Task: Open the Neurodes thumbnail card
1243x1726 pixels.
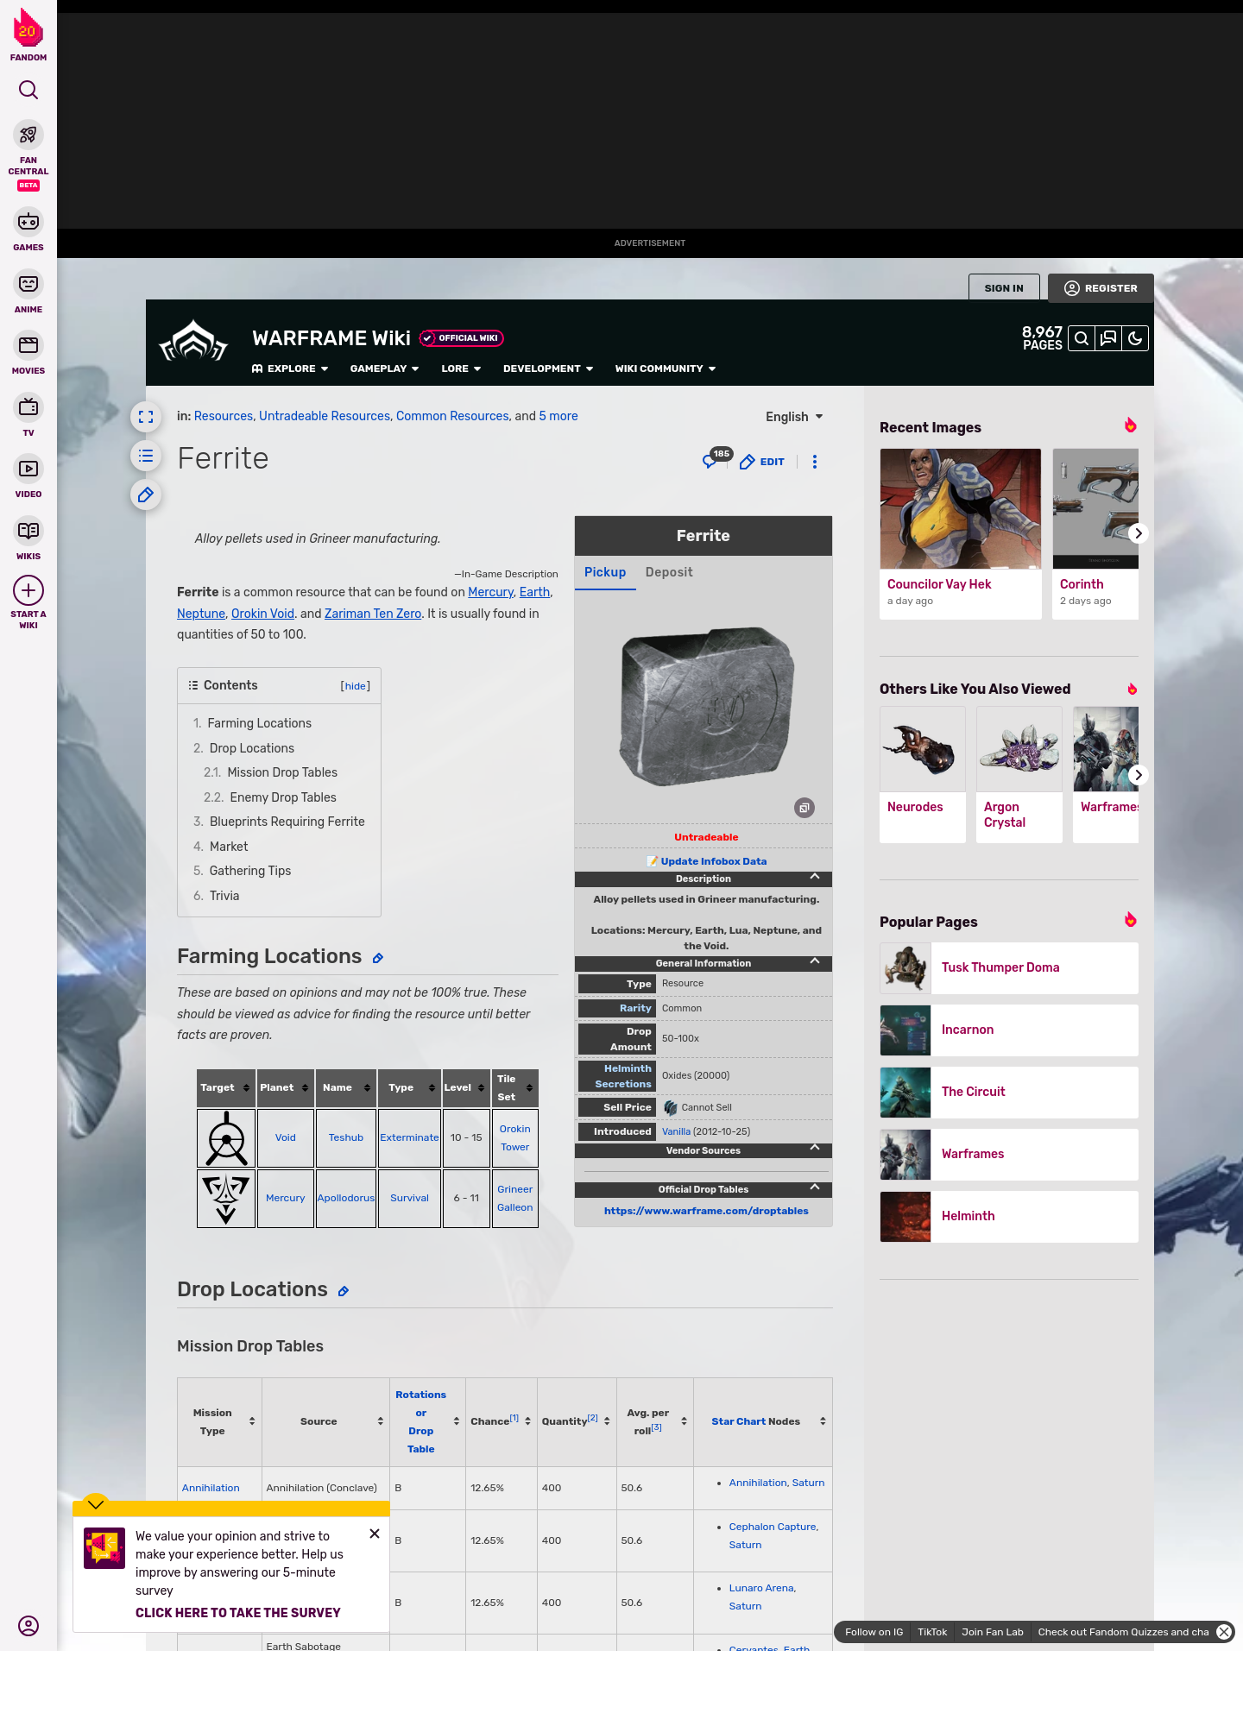Action: coord(923,774)
